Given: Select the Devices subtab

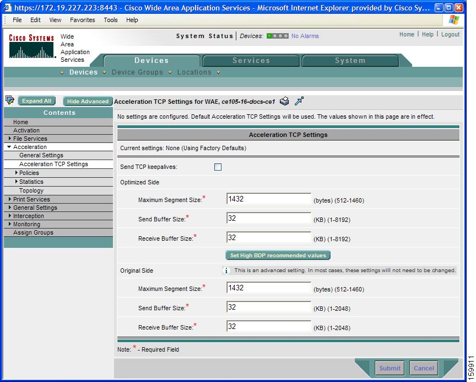Looking at the screenshot, I should [84, 72].
